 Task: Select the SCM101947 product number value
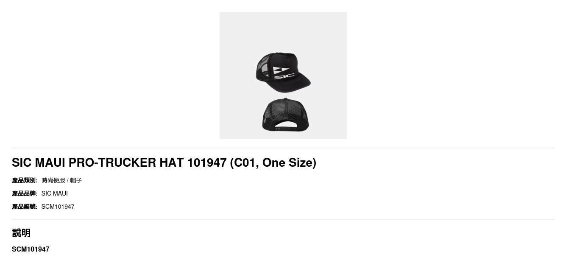click(58, 207)
